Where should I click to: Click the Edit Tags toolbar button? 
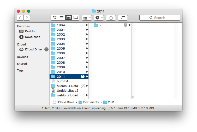click(123, 18)
